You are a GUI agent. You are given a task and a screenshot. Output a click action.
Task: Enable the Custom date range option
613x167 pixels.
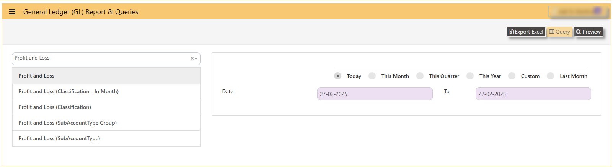click(512, 76)
